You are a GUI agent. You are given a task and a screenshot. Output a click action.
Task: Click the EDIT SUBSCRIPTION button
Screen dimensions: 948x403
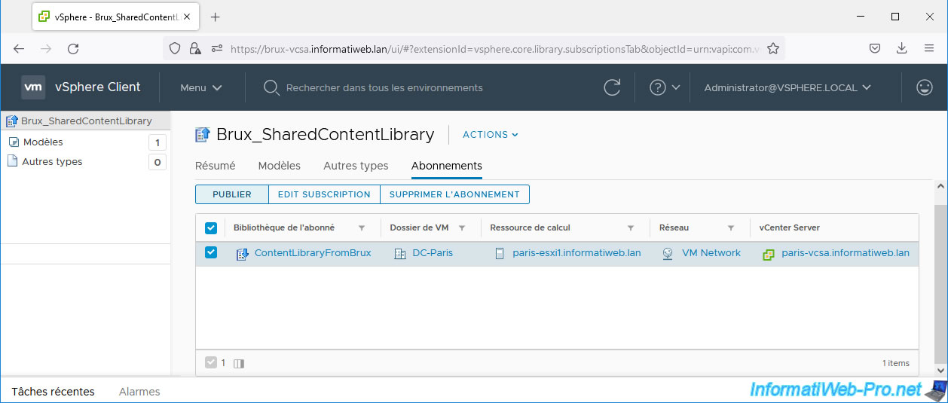(324, 194)
